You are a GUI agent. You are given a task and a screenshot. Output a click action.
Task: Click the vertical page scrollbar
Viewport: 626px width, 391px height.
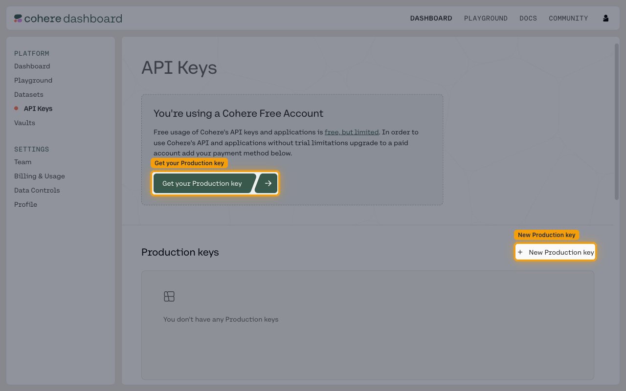tap(616, 122)
